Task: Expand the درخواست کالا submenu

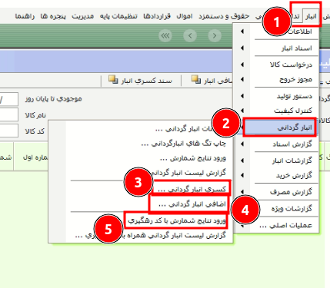Action: (x=276, y=65)
